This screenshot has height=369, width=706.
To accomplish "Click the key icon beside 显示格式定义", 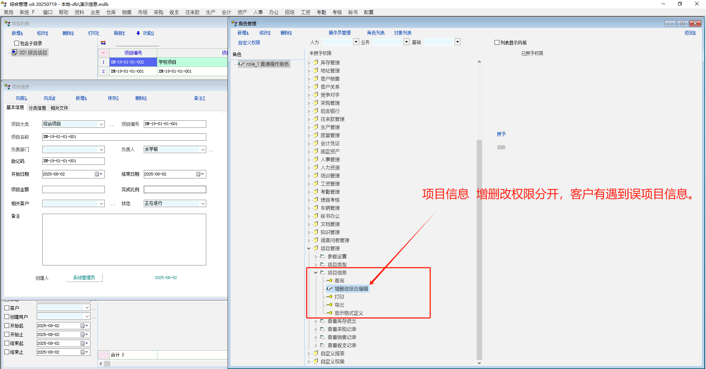I will point(329,313).
